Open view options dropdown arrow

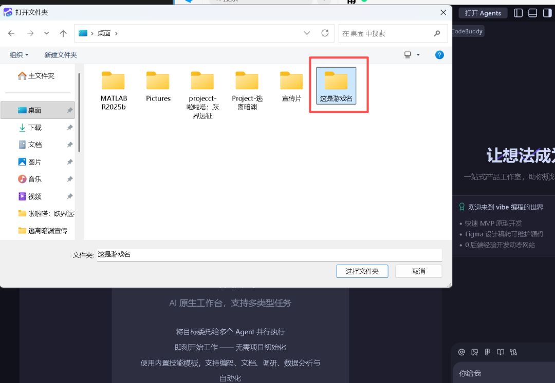pyautogui.click(x=418, y=55)
